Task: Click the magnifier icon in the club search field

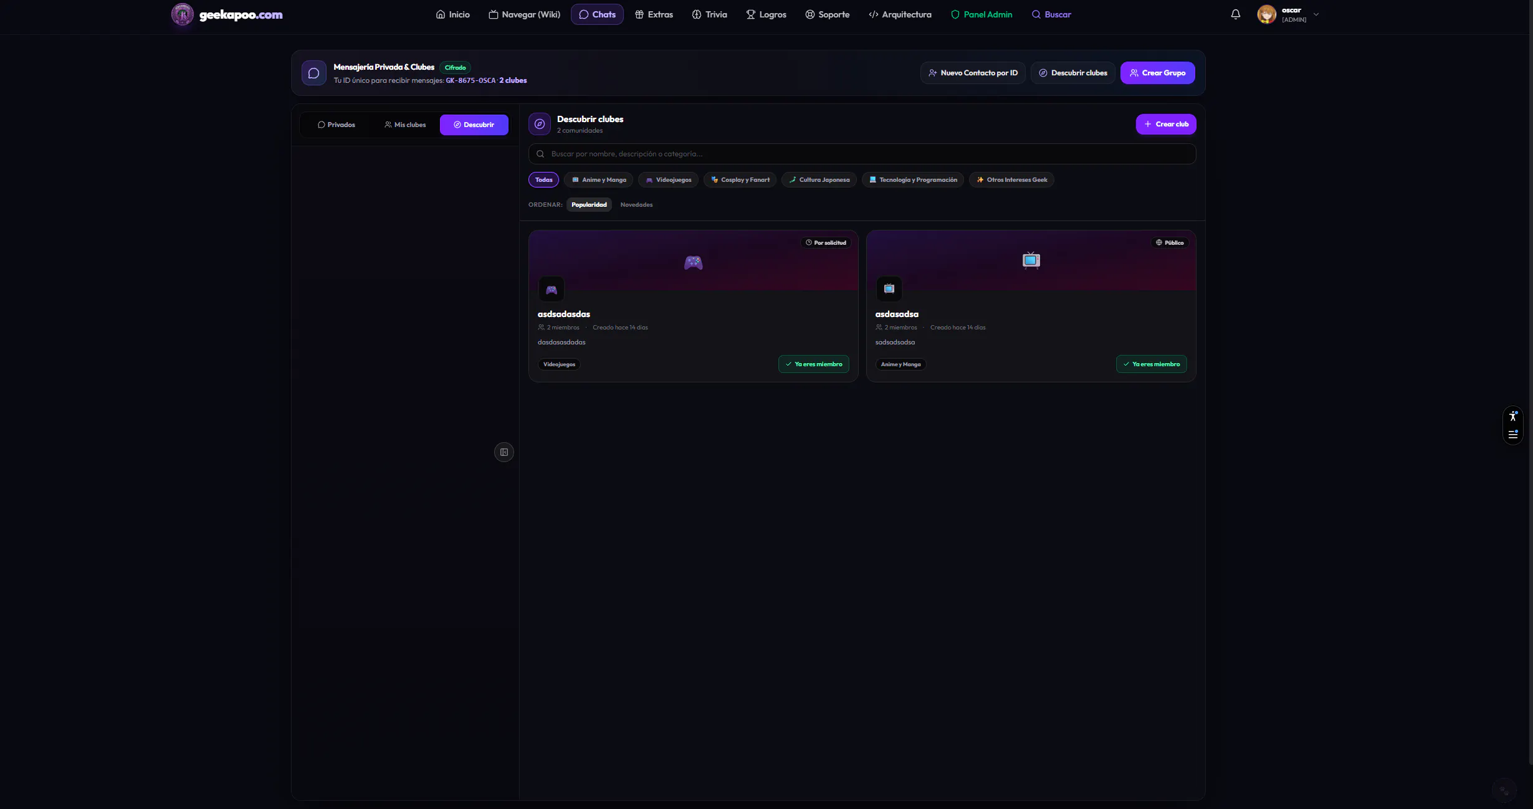Action: [540, 154]
